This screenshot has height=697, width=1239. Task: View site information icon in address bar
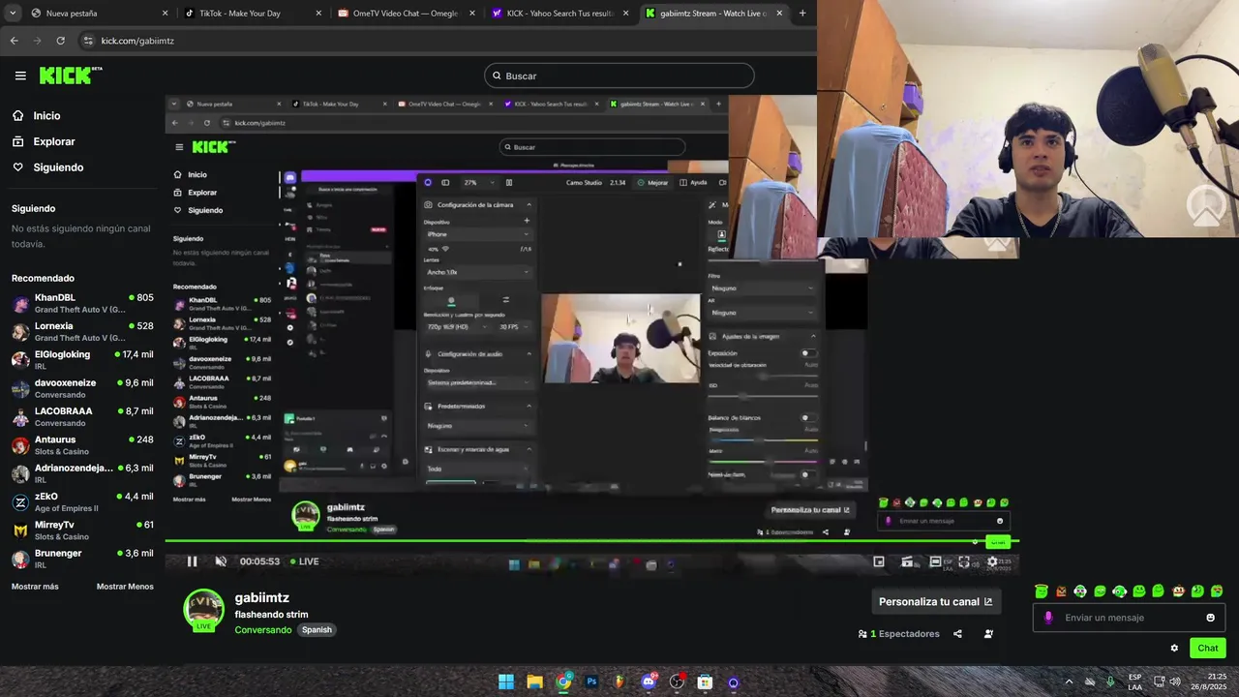click(88, 41)
